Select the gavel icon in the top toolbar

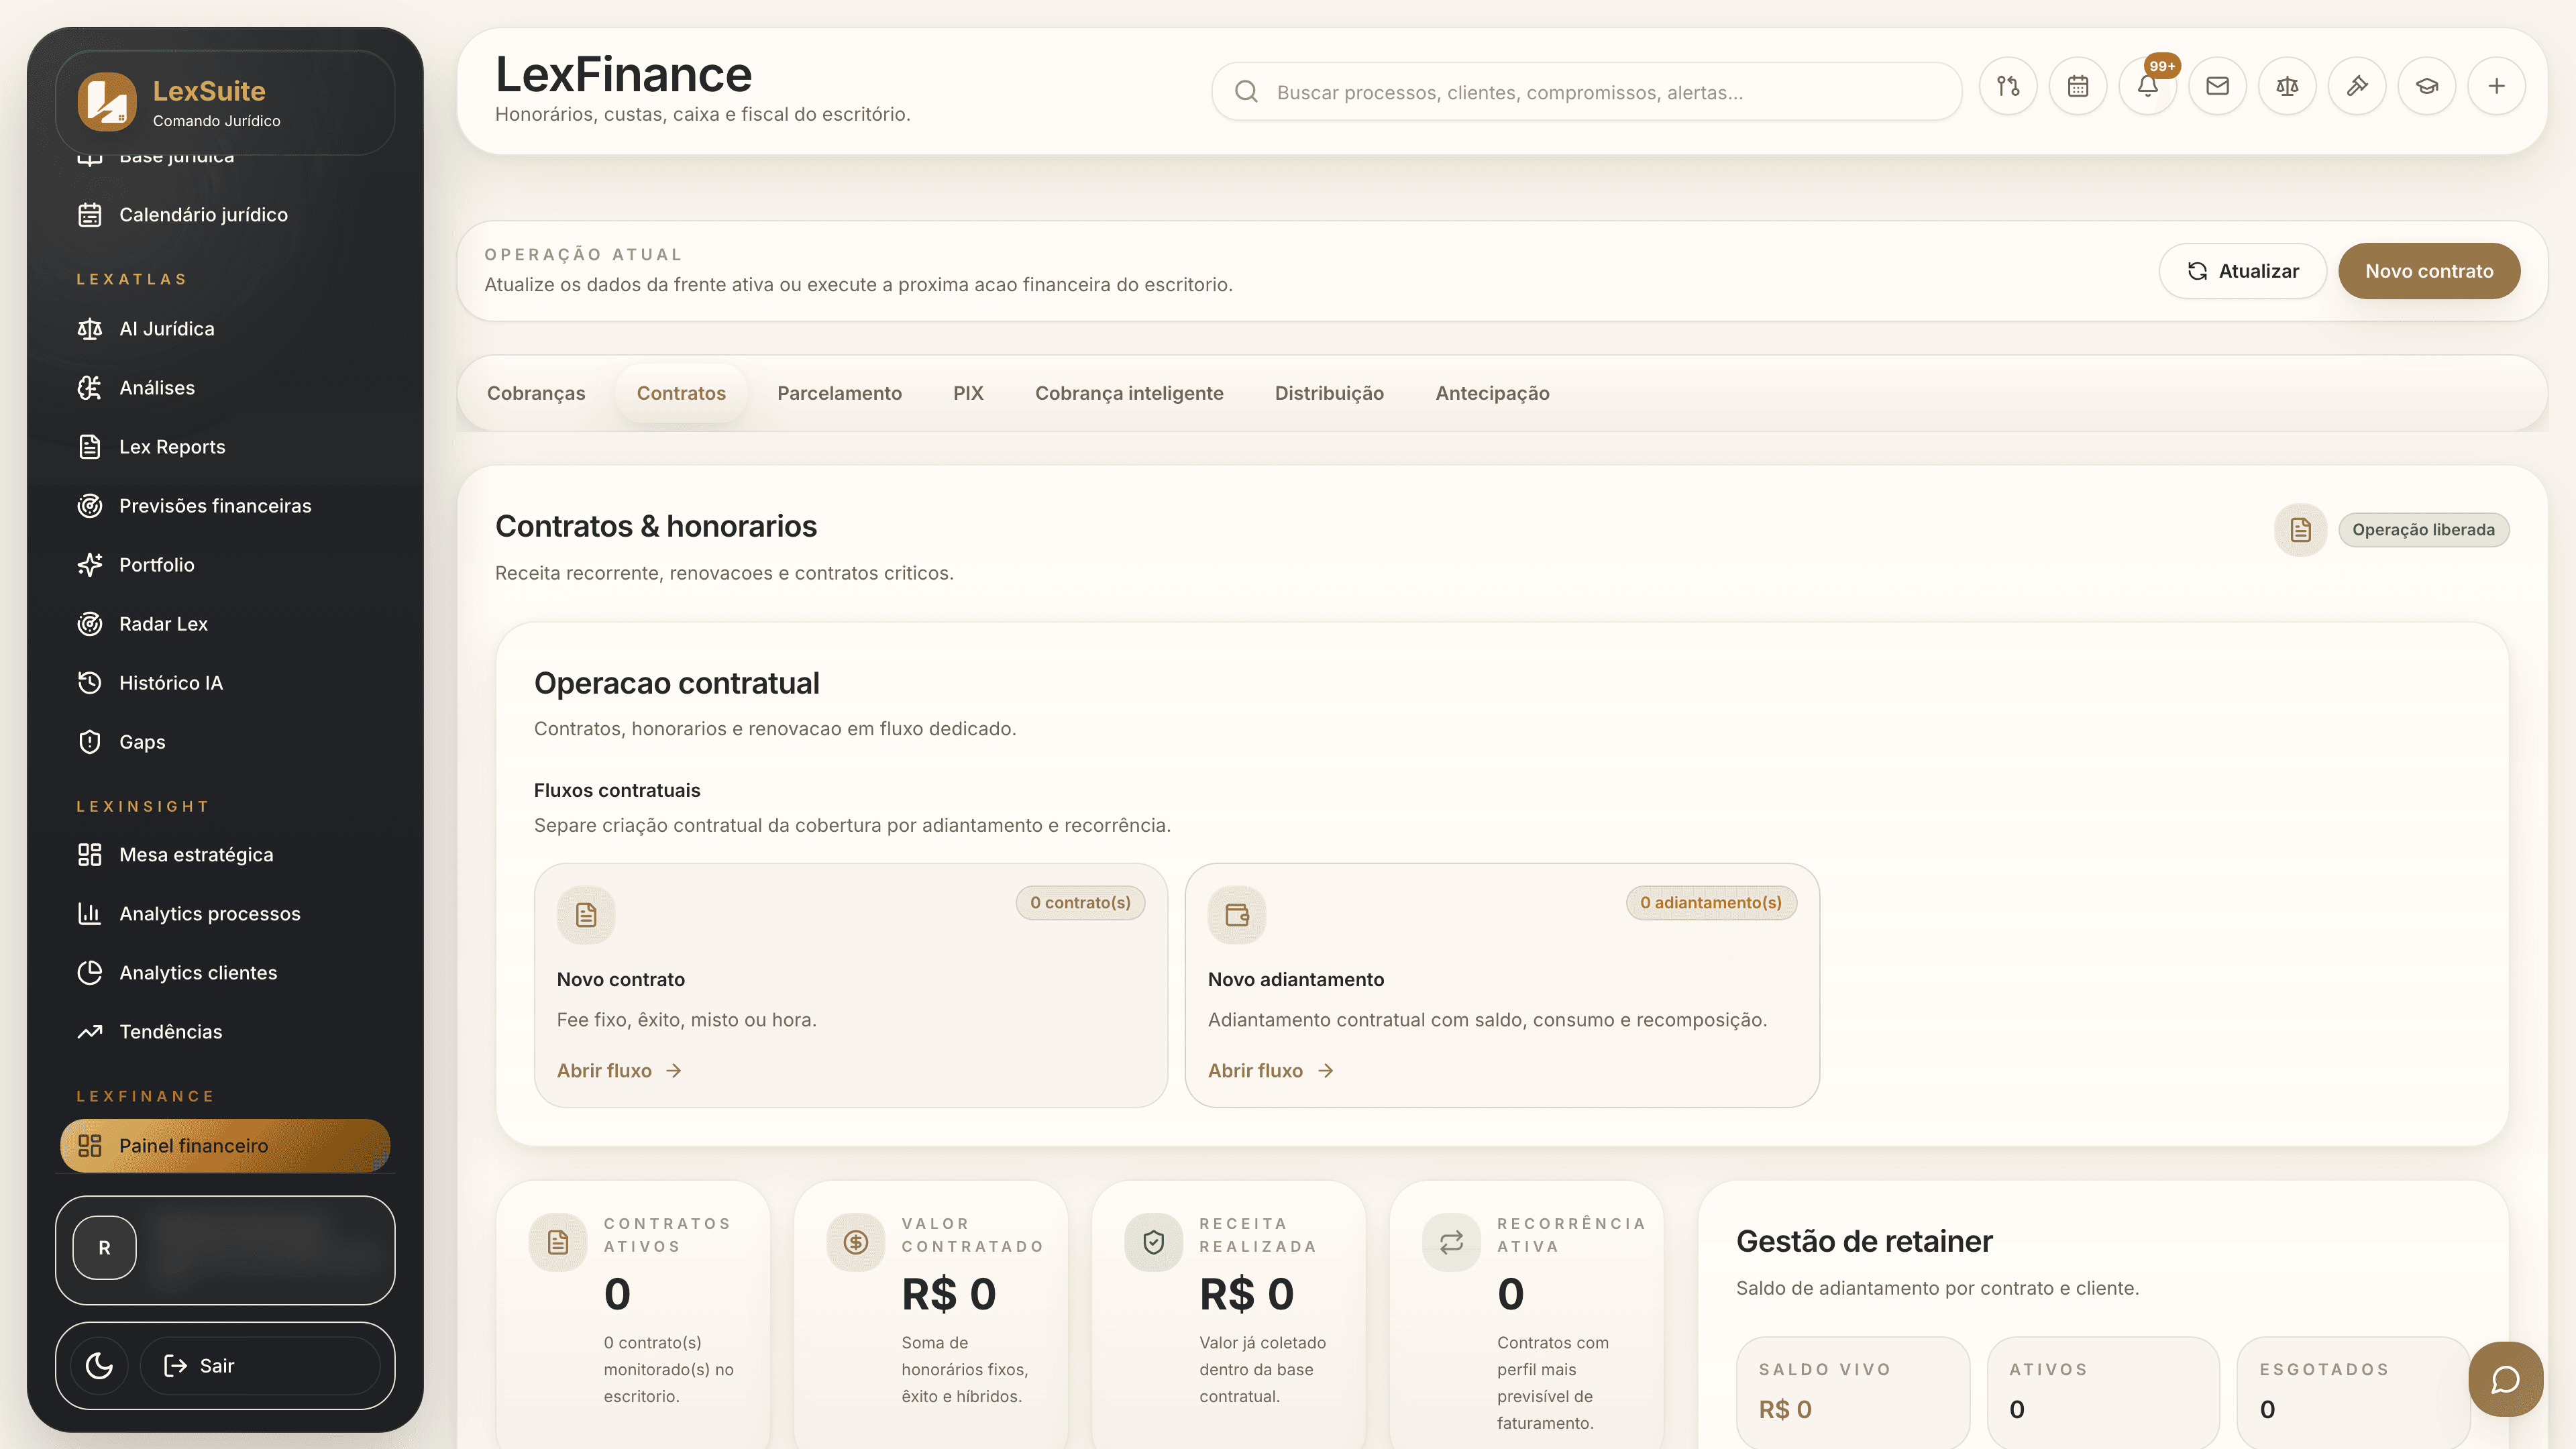coord(2357,86)
